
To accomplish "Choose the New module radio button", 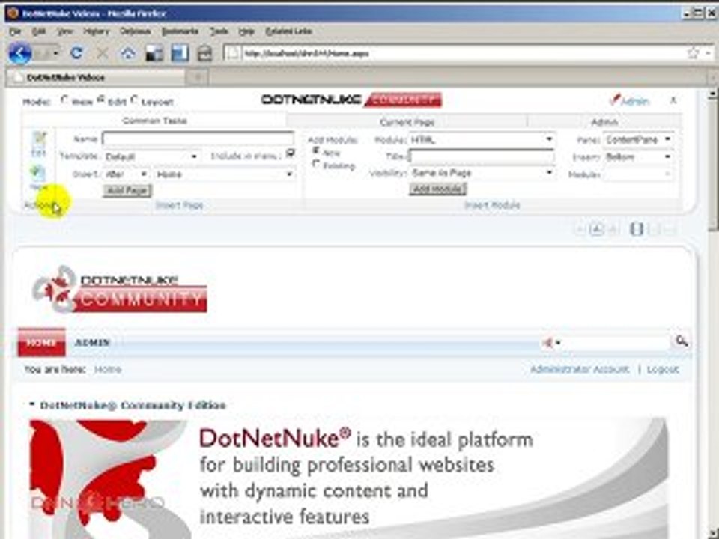I will 315,150.
